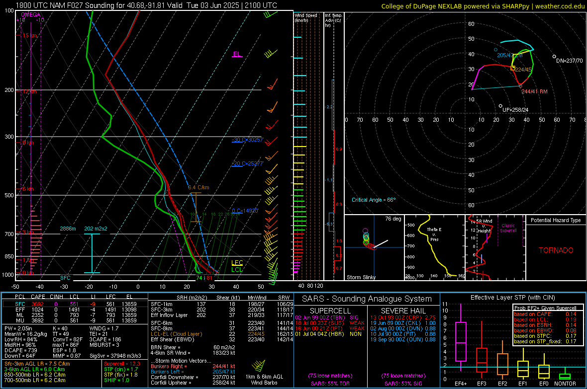The height and width of the screenshot is (389, 587).
Task: Click the 13 Oct 93 00Z (CRP) 2.75 match
Action: pyautogui.click(x=403, y=317)
